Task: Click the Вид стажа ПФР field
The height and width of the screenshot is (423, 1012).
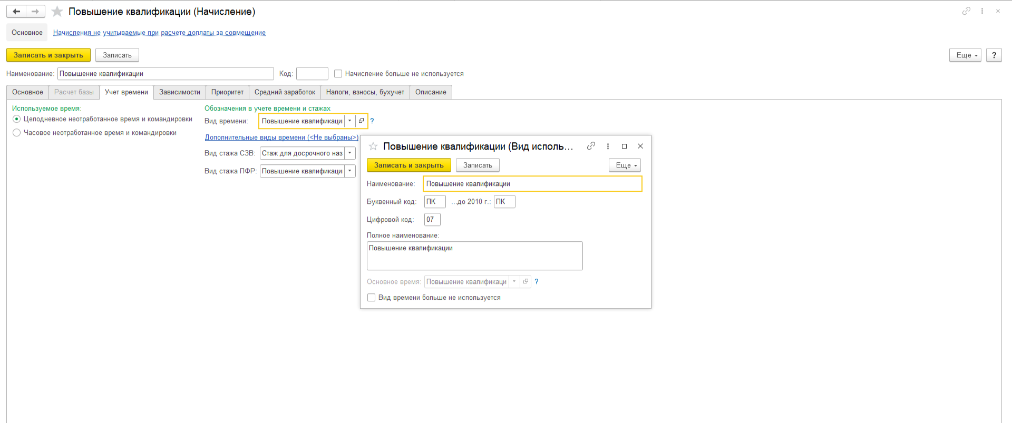Action: 302,171
